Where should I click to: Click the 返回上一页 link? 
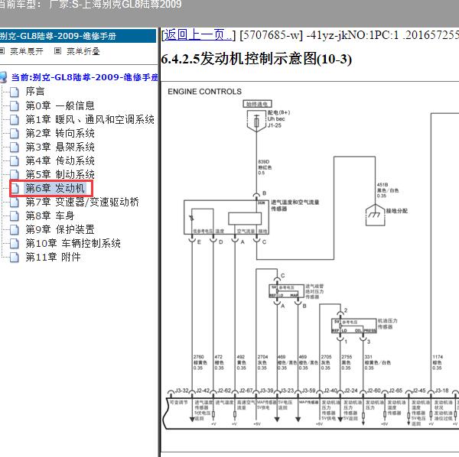pos(197,35)
